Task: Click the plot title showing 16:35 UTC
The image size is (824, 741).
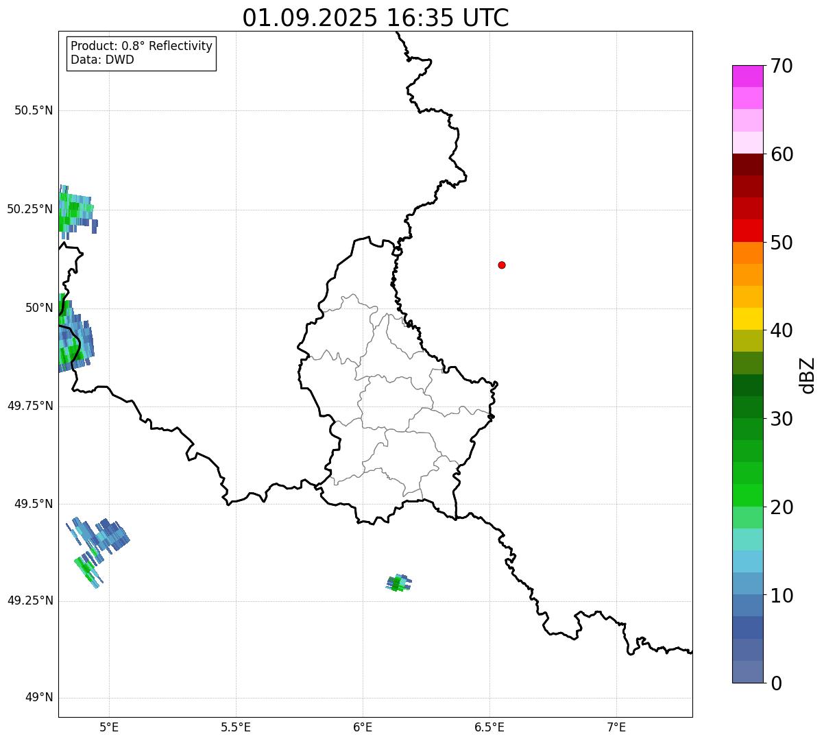Action: pos(376,18)
